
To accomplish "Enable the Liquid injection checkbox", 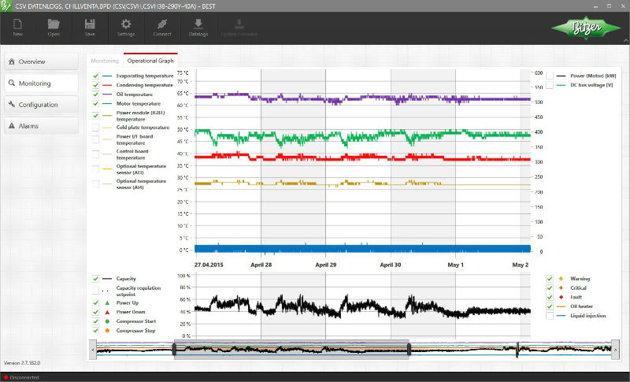I will click(x=550, y=316).
